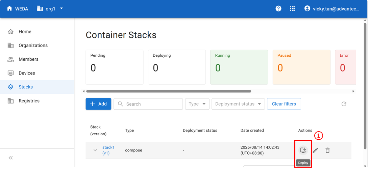Open Organizations in sidebar

click(37, 45)
